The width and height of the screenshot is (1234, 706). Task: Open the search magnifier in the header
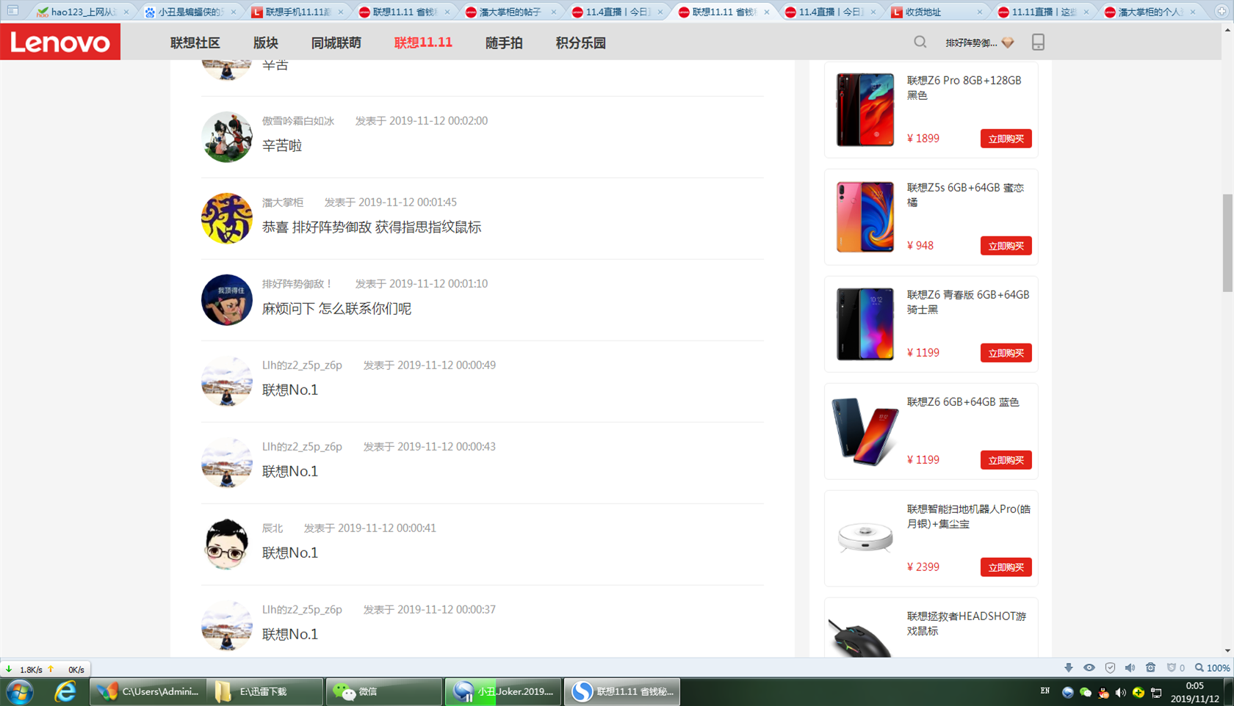920,43
